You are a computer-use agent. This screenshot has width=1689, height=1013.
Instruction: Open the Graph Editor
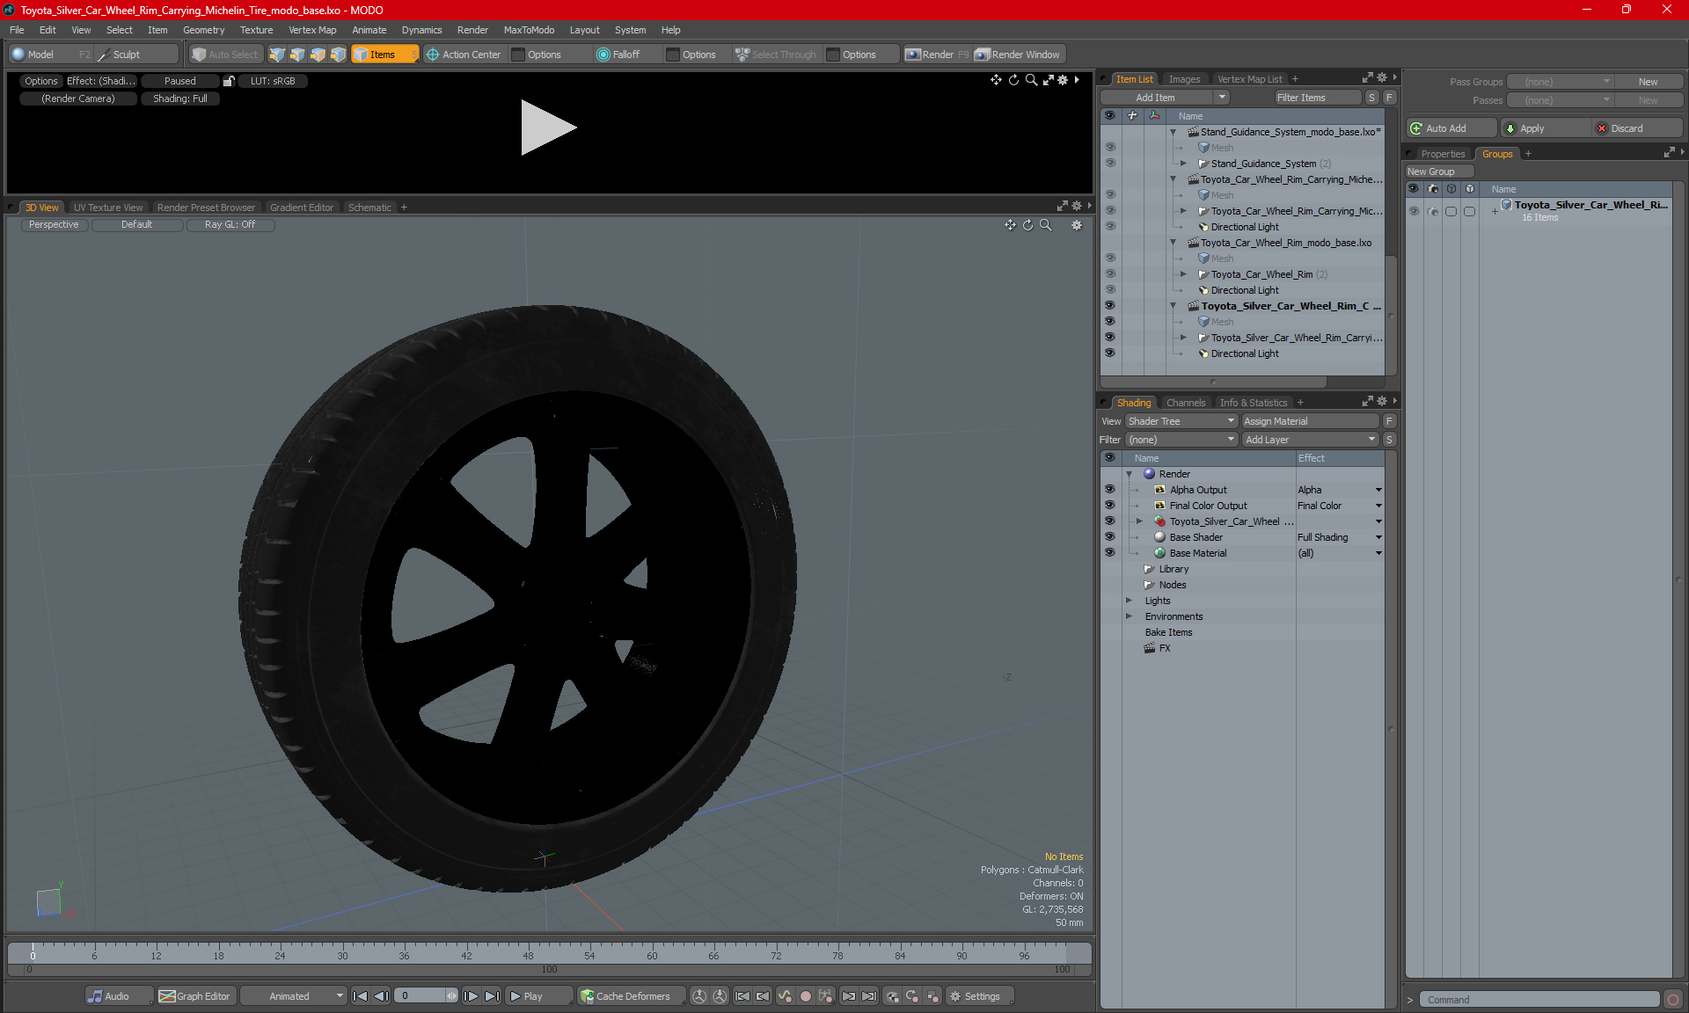(194, 996)
